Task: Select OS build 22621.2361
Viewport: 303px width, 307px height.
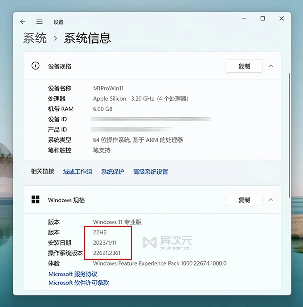Action: (106, 253)
